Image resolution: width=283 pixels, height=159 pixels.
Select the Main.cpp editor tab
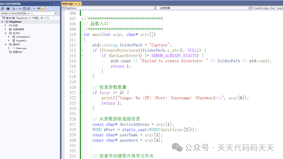pyautogui.click(x=67, y=4)
